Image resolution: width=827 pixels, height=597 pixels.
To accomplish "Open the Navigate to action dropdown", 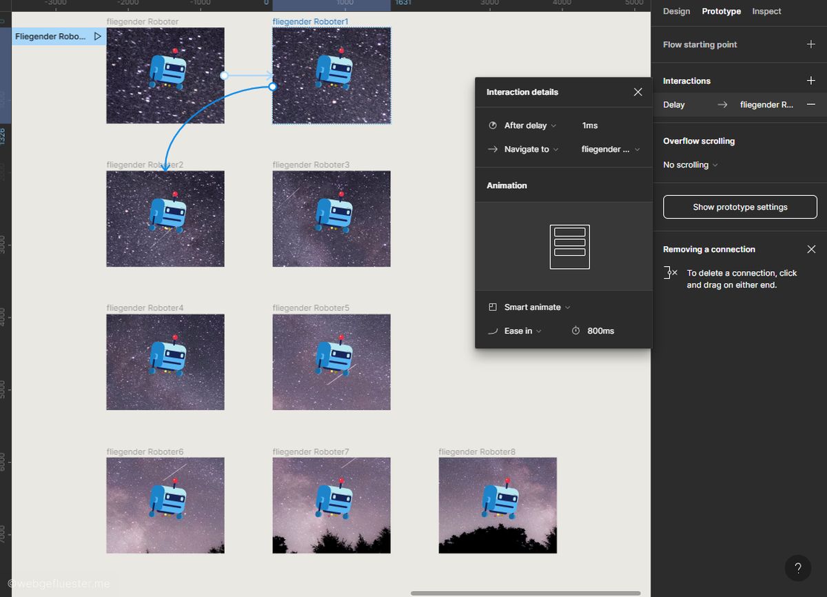I will click(531, 150).
